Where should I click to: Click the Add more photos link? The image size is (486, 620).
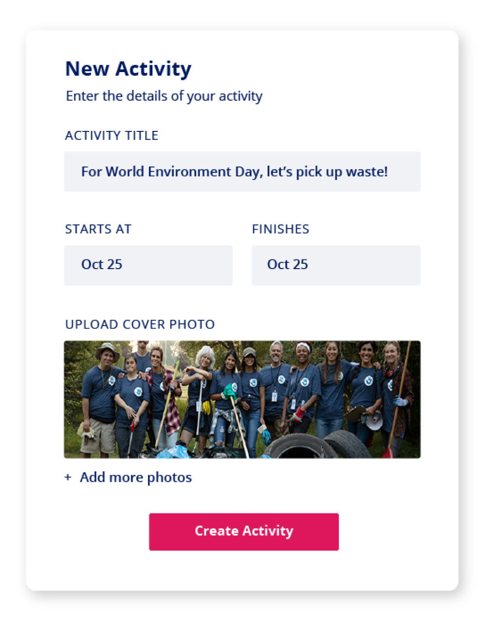tap(136, 477)
